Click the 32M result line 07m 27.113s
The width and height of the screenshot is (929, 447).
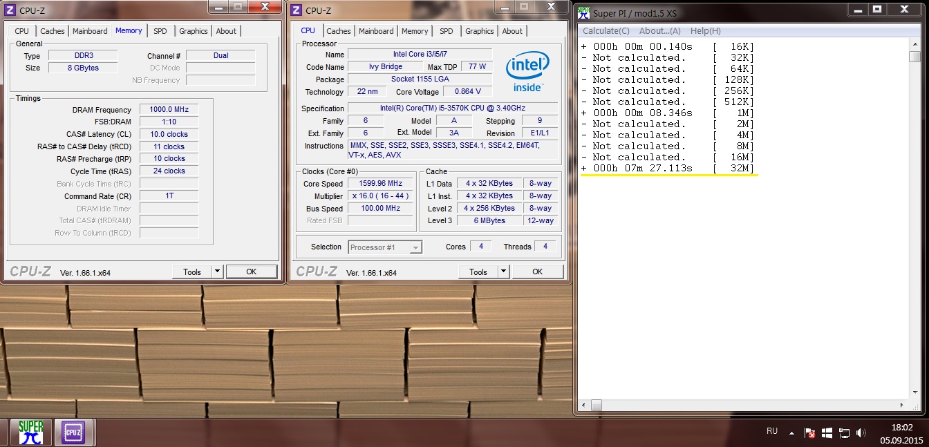(x=668, y=169)
